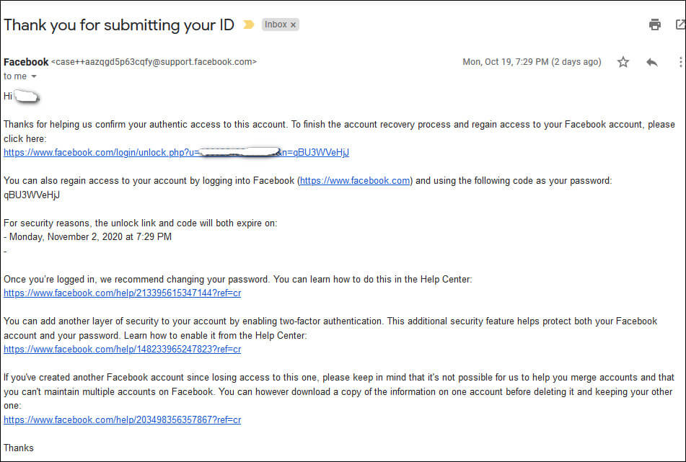Remove the Inbox label with its x
This screenshot has width=686, height=462.
293,25
